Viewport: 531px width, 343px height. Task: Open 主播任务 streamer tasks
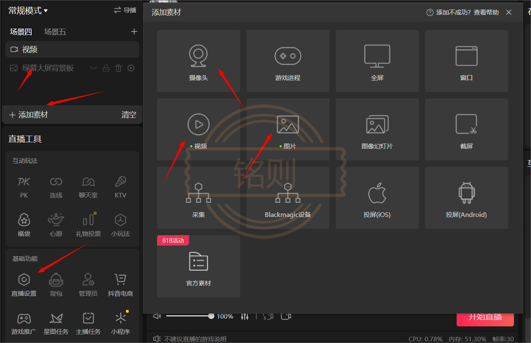pos(88,324)
